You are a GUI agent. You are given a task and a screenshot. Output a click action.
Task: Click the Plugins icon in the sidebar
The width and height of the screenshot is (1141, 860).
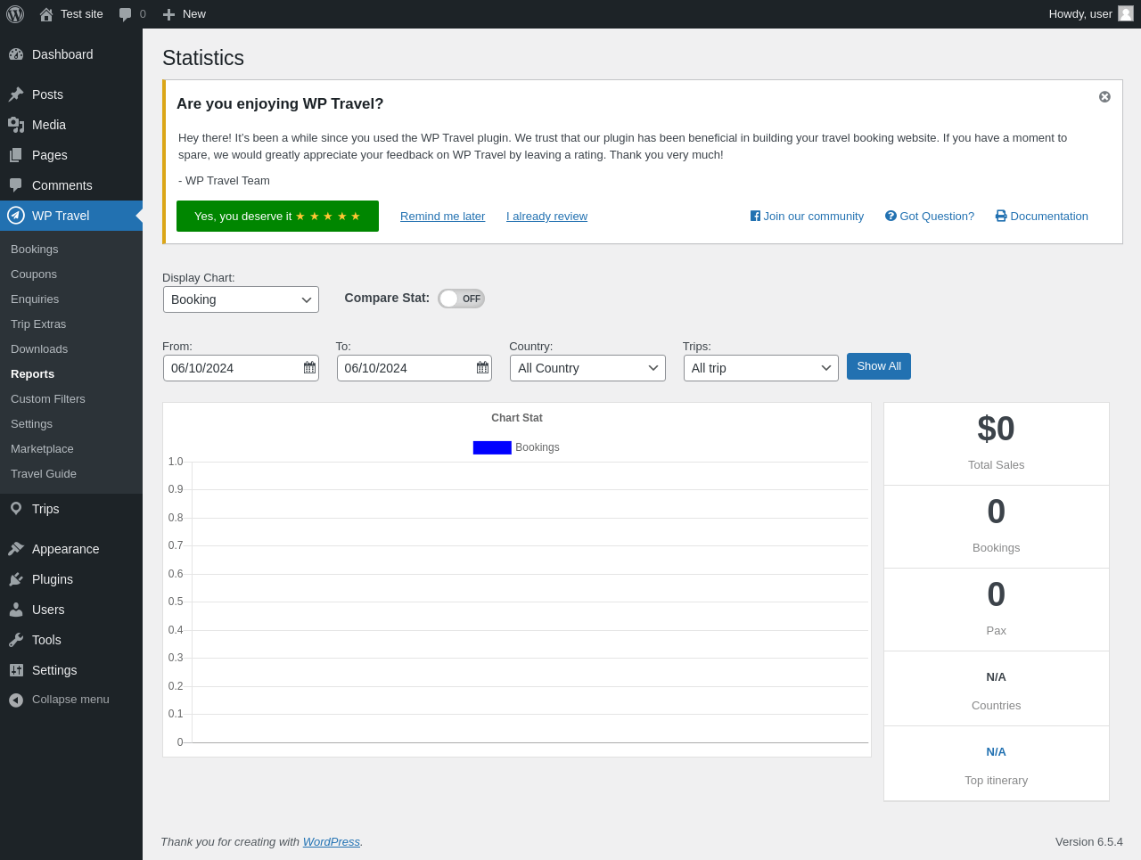click(x=16, y=579)
